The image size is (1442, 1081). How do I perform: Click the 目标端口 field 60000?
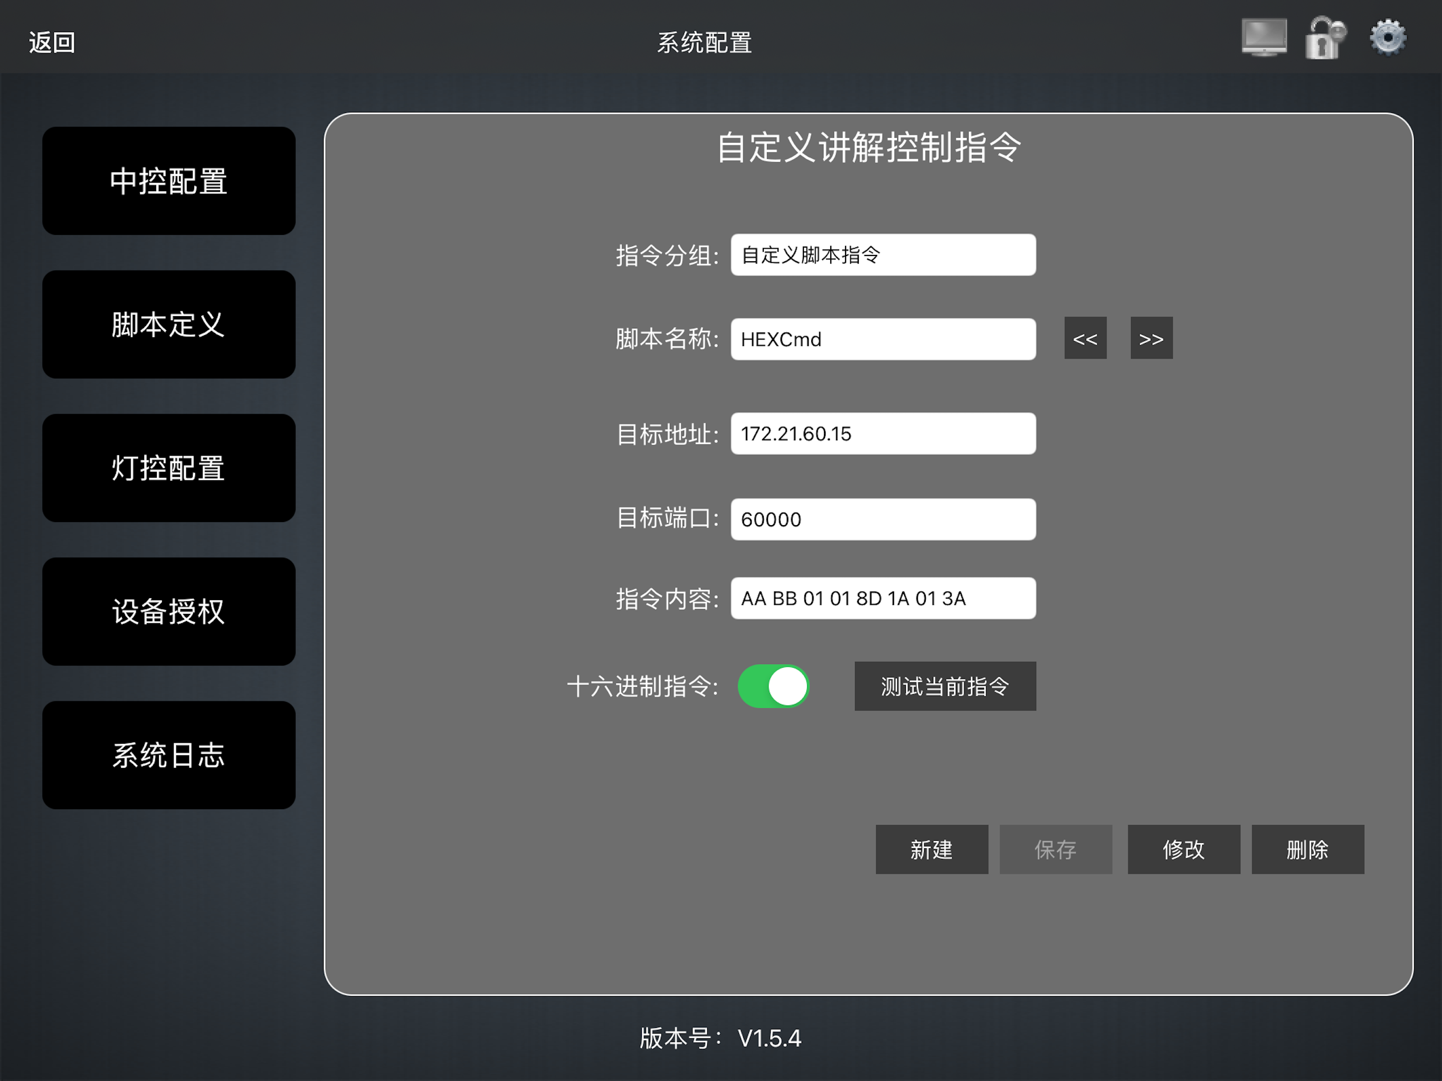(883, 519)
